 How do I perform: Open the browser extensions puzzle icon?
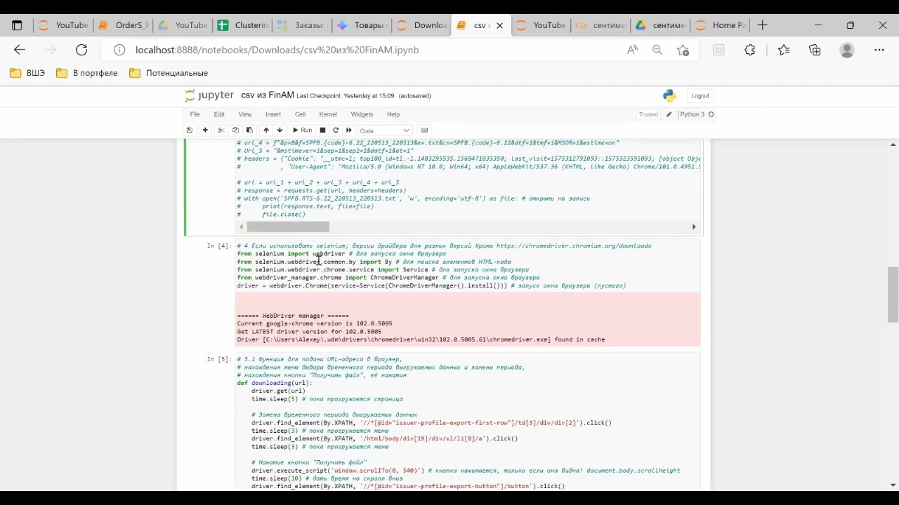point(750,50)
